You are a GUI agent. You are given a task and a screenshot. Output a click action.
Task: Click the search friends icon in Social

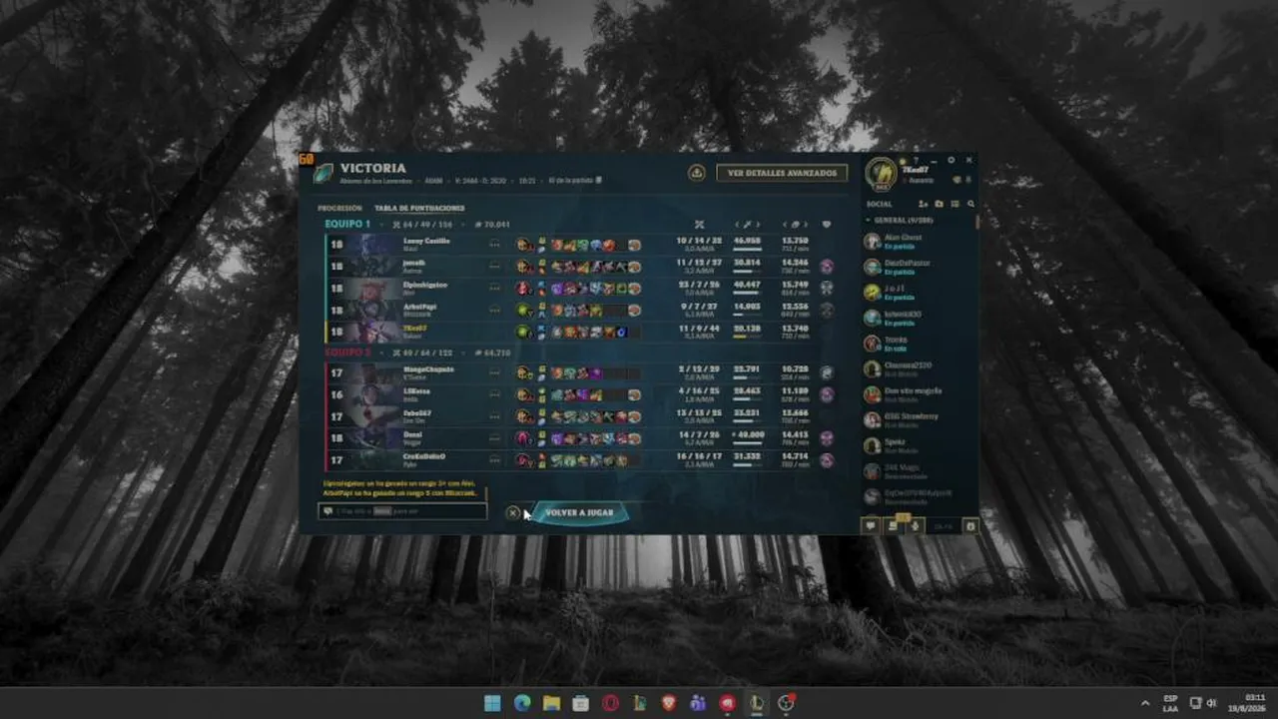pyautogui.click(x=970, y=204)
